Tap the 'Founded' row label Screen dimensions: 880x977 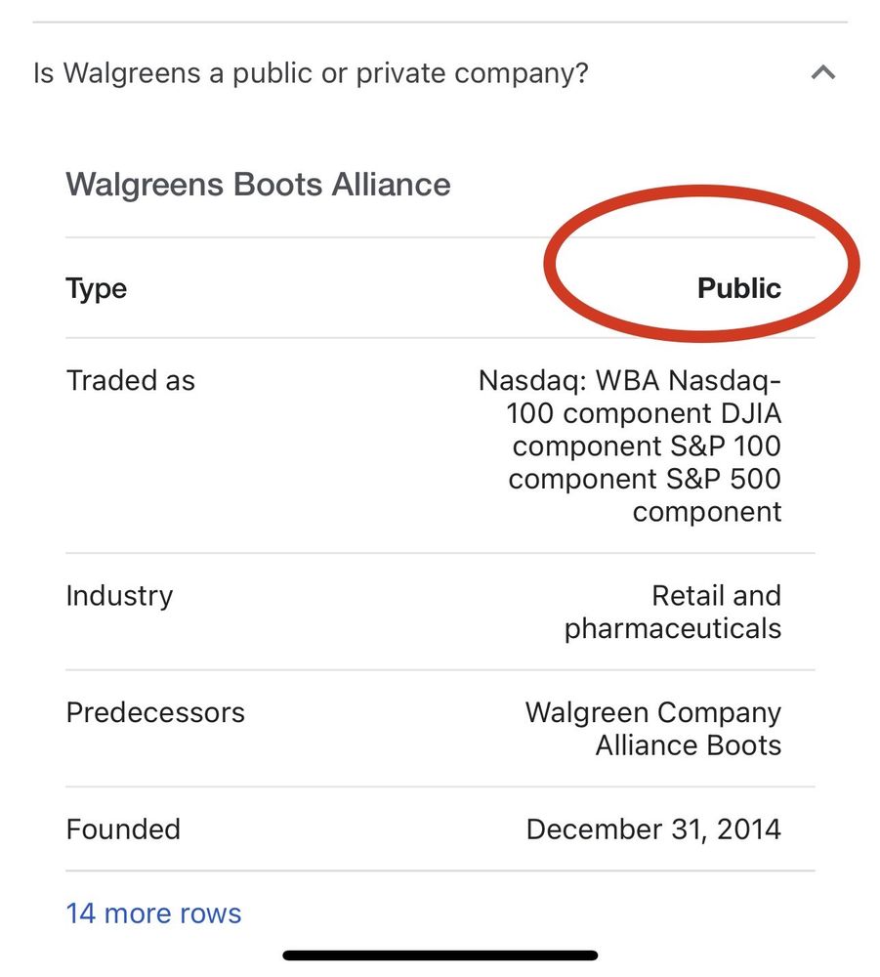point(123,829)
